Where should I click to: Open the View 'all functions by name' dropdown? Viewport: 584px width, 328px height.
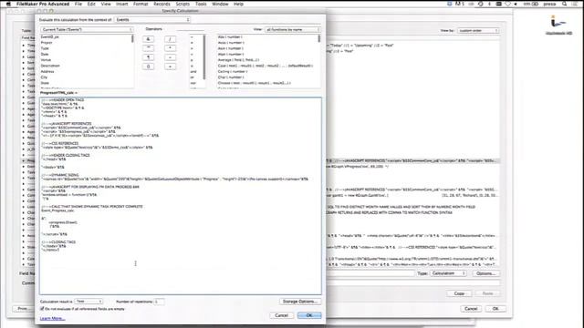[292, 29]
